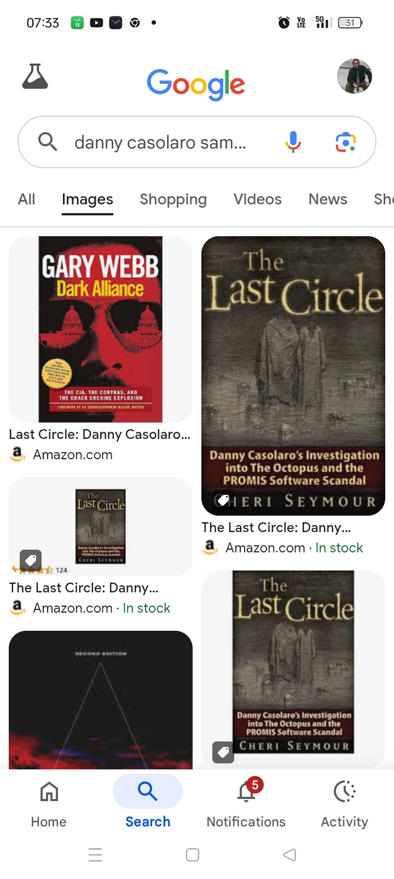This screenshot has height=879, width=394.
Task: Select the News tab
Action: (x=328, y=199)
